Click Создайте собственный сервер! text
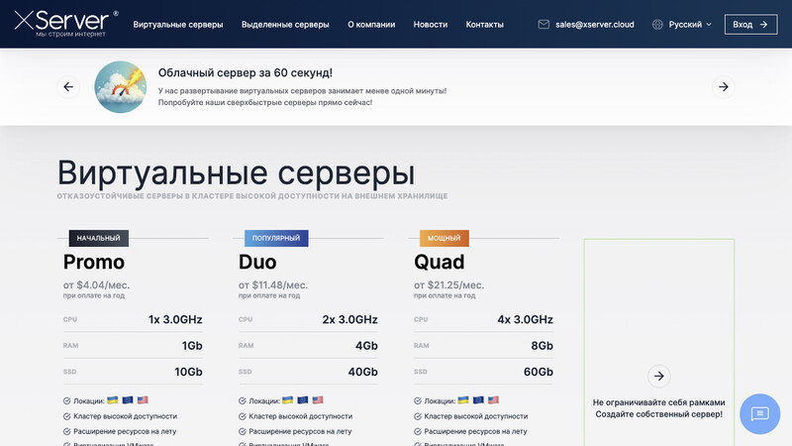The height and width of the screenshot is (446, 792). click(658, 414)
